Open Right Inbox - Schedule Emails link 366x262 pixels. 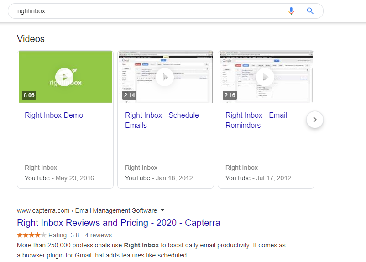pyautogui.click(x=162, y=120)
